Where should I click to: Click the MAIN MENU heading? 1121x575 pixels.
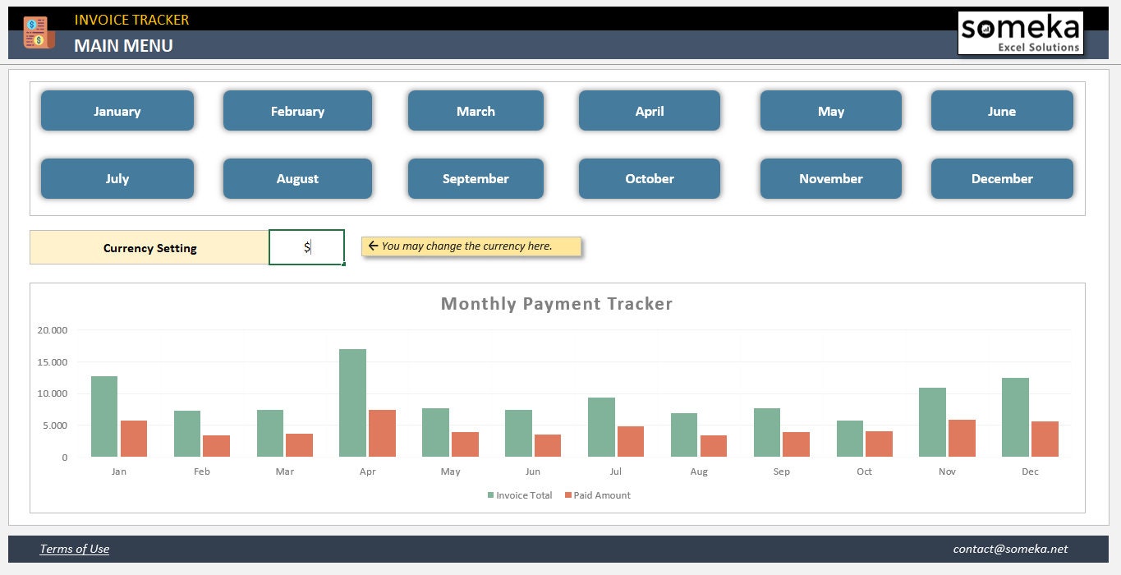pos(123,46)
